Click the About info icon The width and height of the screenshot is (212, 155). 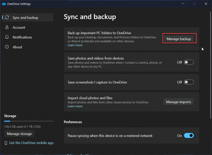pyautogui.click(x=7, y=47)
